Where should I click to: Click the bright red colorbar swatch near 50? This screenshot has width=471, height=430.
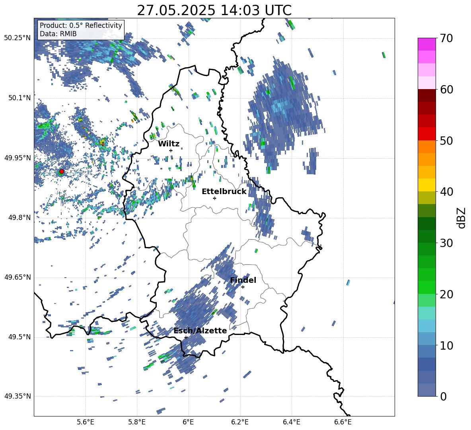(426, 134)
